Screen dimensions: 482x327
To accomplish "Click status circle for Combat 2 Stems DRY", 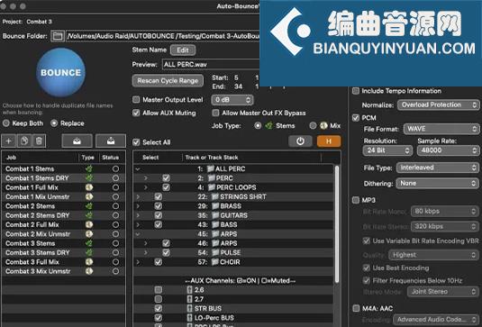I will 115,215.
